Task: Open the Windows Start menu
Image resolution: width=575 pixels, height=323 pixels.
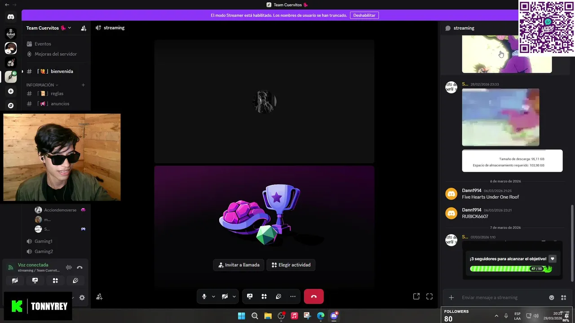Action: coord(242,316)
